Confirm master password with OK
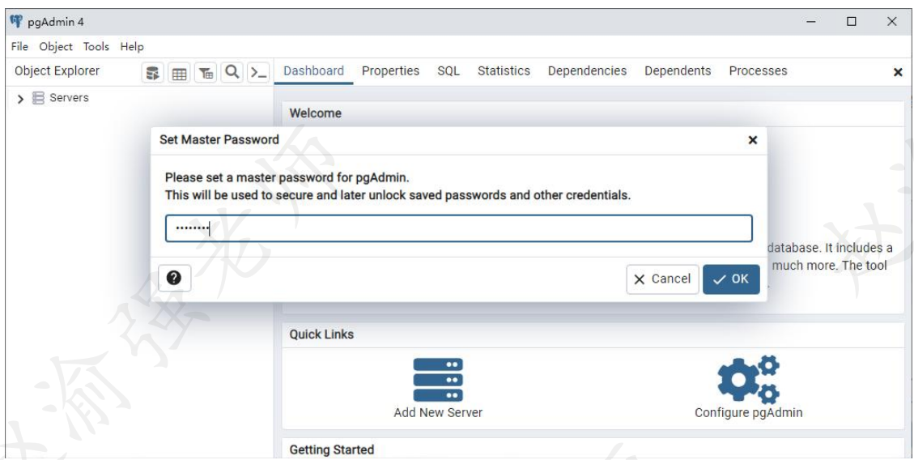This screenshot has width=914, height=460. click(731, 279)
